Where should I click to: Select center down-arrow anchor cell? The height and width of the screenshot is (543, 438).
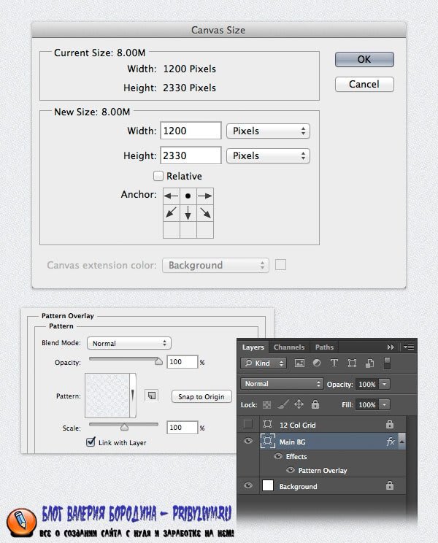[188, 212]
